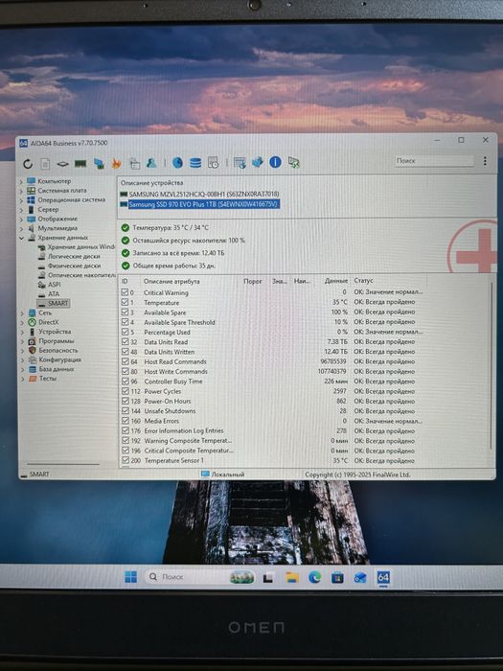The image size is (503, 671).
Task: Uncheck the Critical Warning attribute checkbox
Action: [x=125, y=292]
